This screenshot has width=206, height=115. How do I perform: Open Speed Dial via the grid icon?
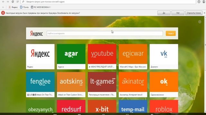click(18, 2)
